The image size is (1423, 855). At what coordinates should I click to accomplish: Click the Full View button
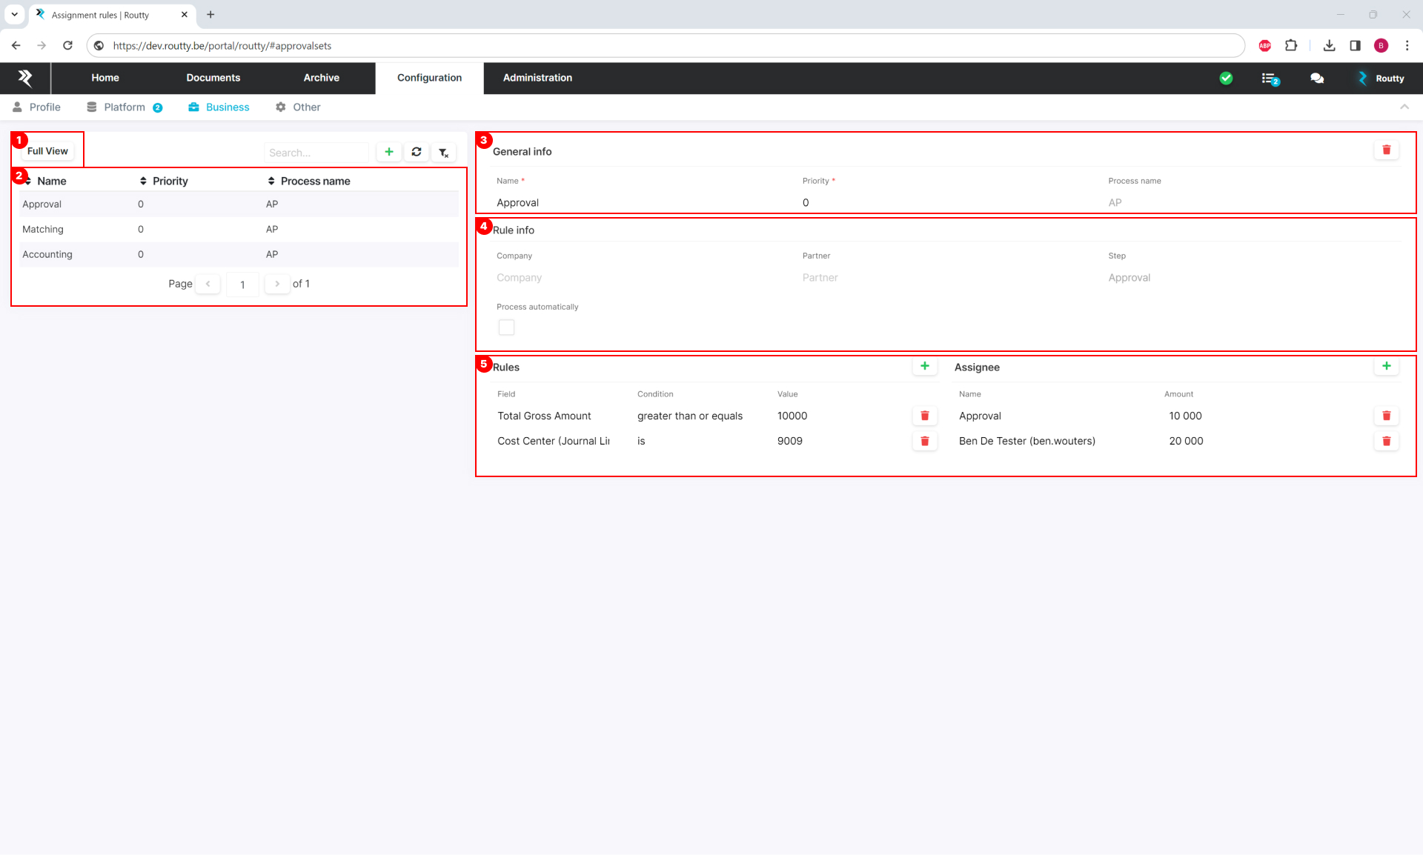47,151
